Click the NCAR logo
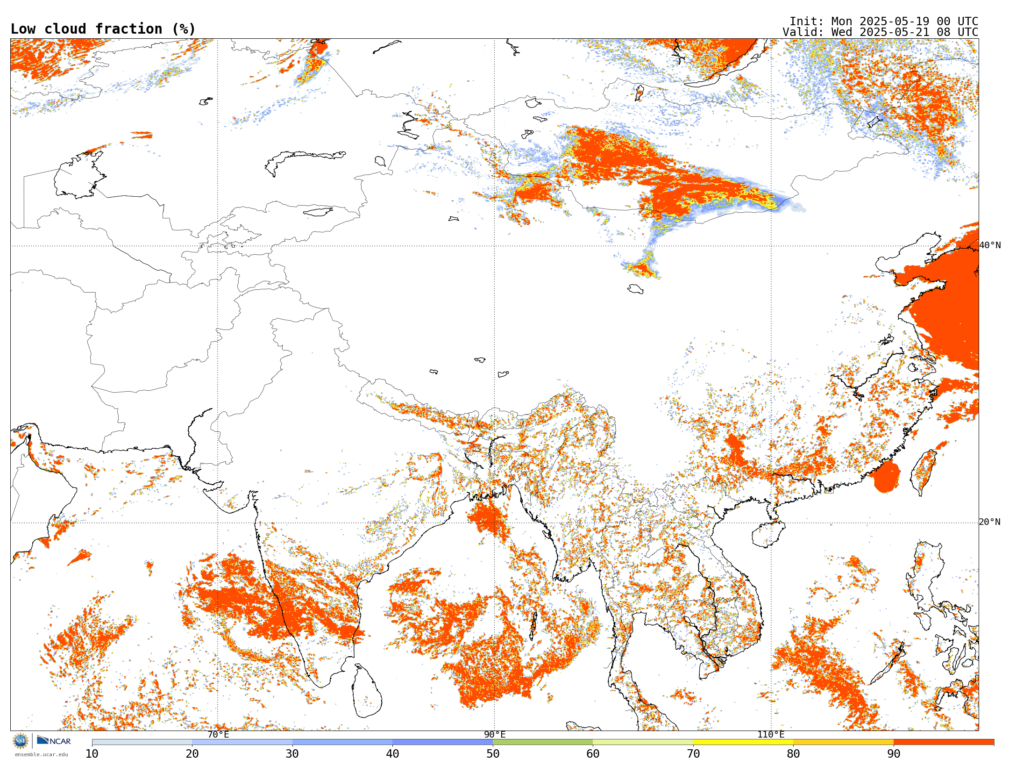Viewport: 1009px width, 760px height. pos(54,740)
